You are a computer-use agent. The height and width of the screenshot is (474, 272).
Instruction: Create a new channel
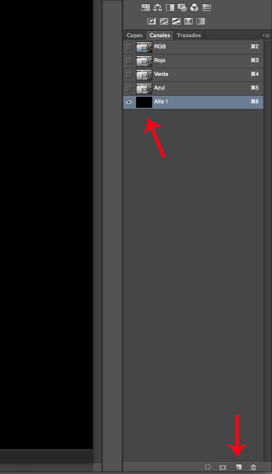pyautogui.click(x=239, y=467)
